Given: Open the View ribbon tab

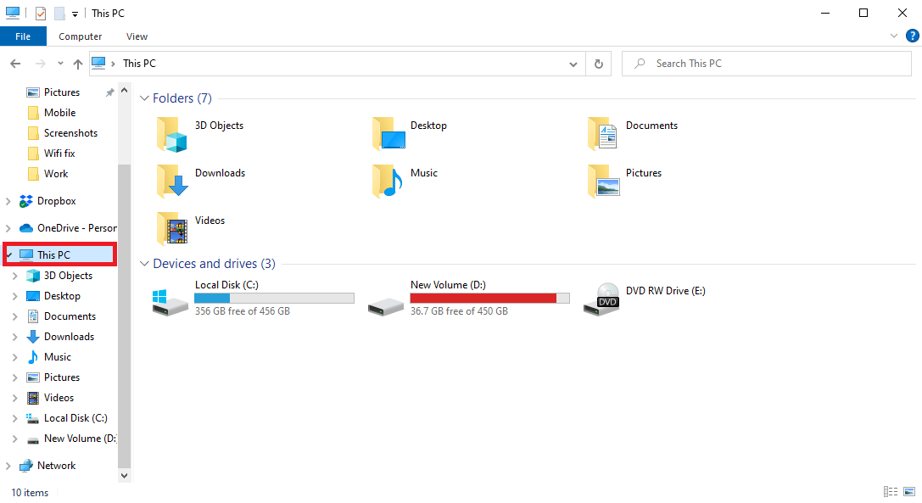Looking at the screenshot, I should point(137,36).
